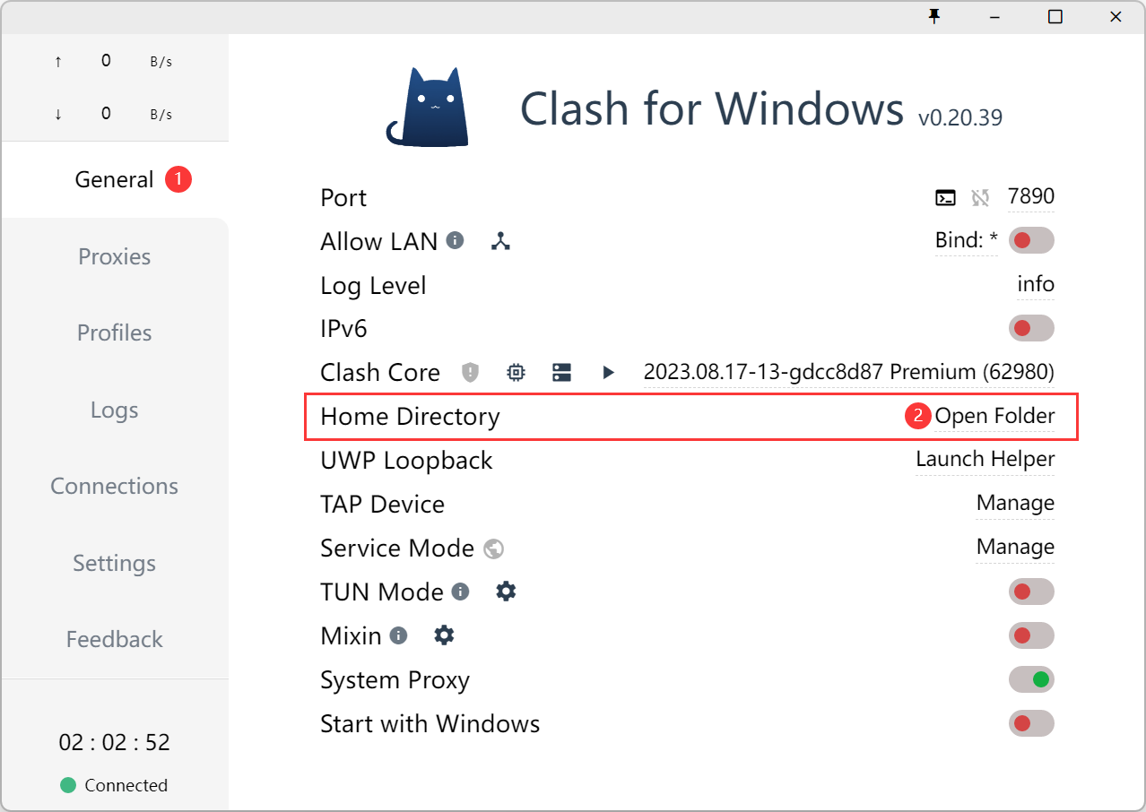Switch to Profiles tab
1146x812 pixels.
(115, 333)
